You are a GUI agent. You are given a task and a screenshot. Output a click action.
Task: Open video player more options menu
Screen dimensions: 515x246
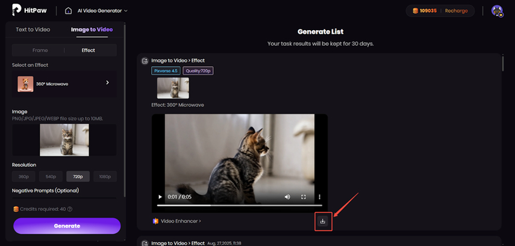point(319,197)
